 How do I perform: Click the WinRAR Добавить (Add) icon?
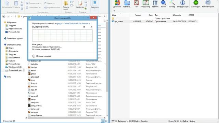tap(117, 4)
